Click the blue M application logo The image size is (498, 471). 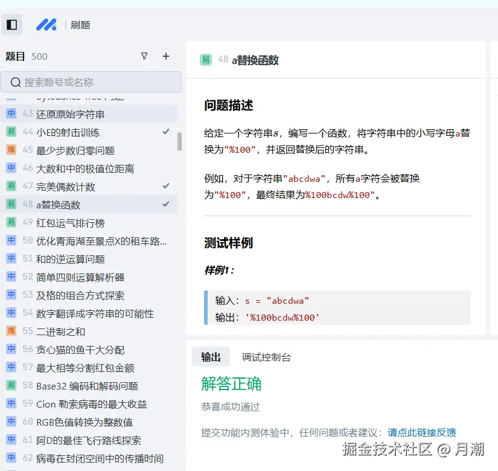click(x=46, y=24)
